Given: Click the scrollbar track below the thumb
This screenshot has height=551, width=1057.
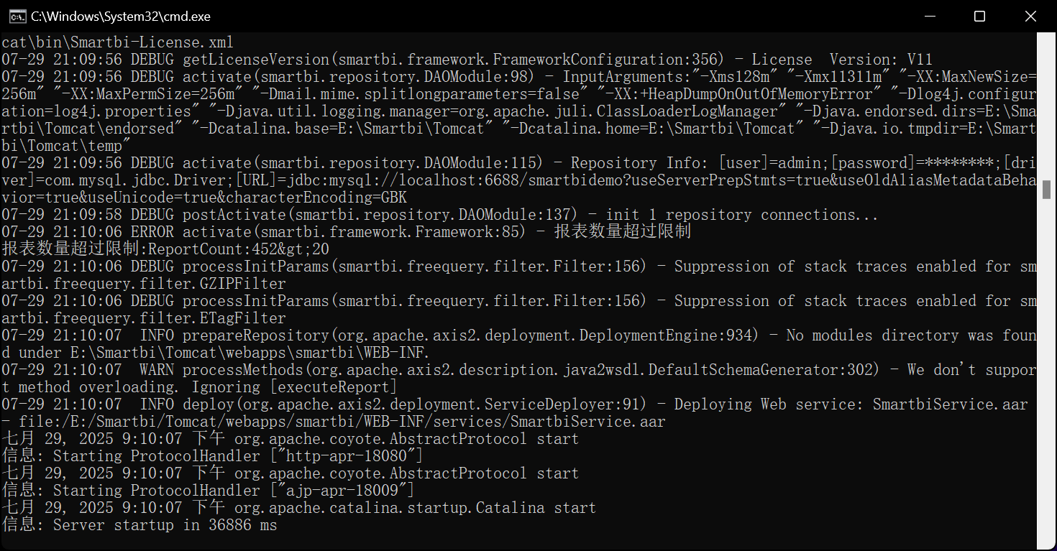Looking at the screenshot, I should (x=1048, y=366).
